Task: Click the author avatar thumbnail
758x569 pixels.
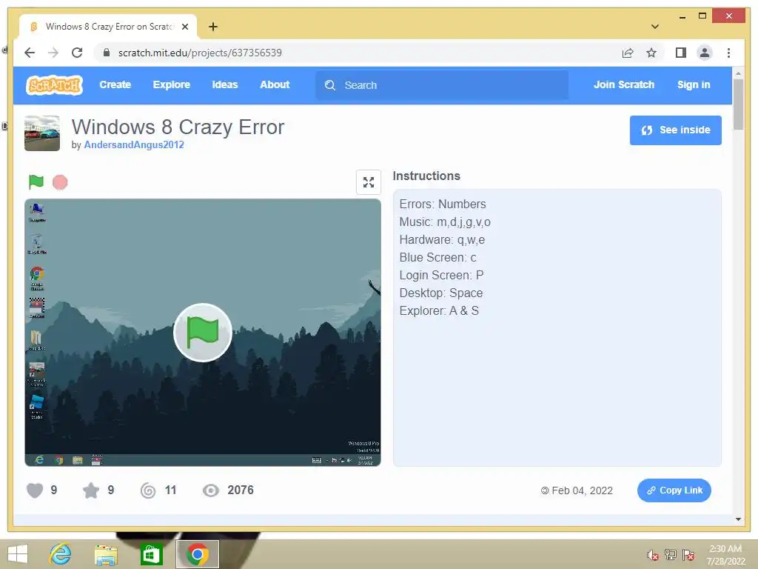Action: (x=42, y=133)
